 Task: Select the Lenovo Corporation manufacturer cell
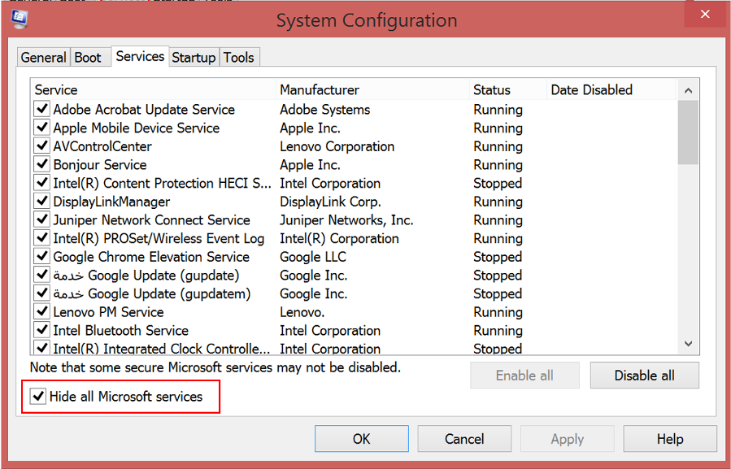point(337,146)
